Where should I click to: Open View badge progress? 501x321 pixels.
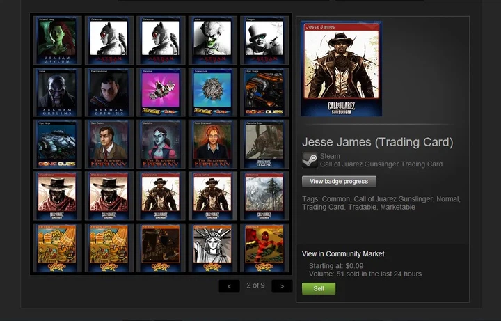tap(339, 181)
